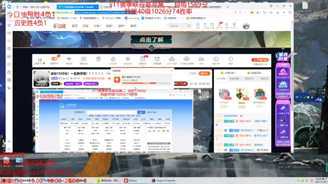Click the orange follow button with heart

tap(204, 74)
